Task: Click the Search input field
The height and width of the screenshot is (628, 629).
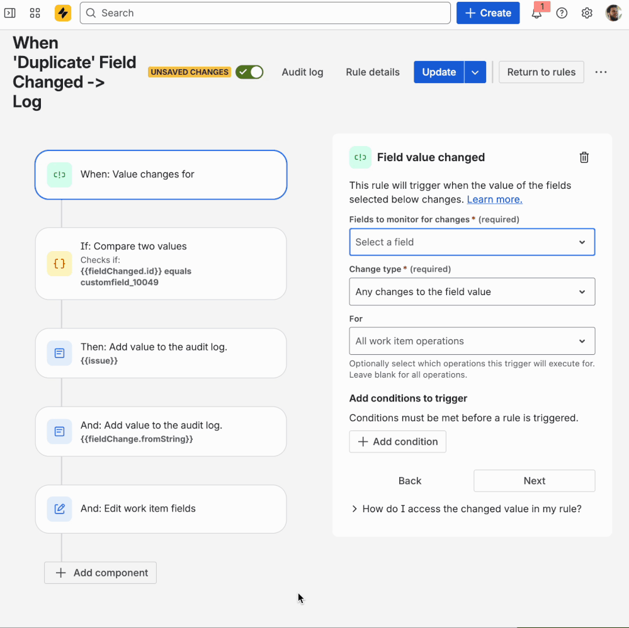Action: 265,13
